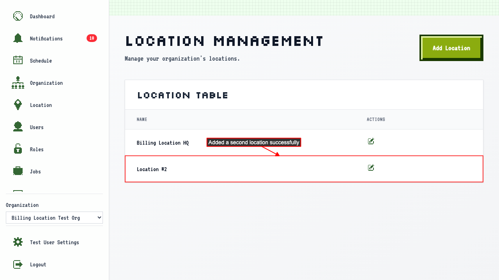499x280 pixels.
Task: Click the Logout arrow icon
Action: tap(18, 264)
